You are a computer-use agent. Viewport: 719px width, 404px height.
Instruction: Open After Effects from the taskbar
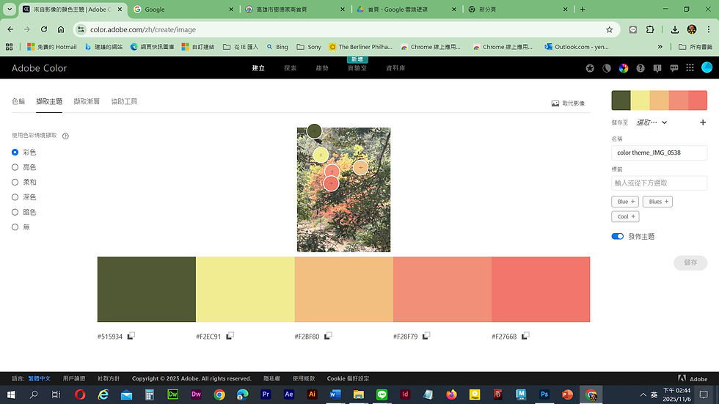pyautogui.click(x=289, y=394)
